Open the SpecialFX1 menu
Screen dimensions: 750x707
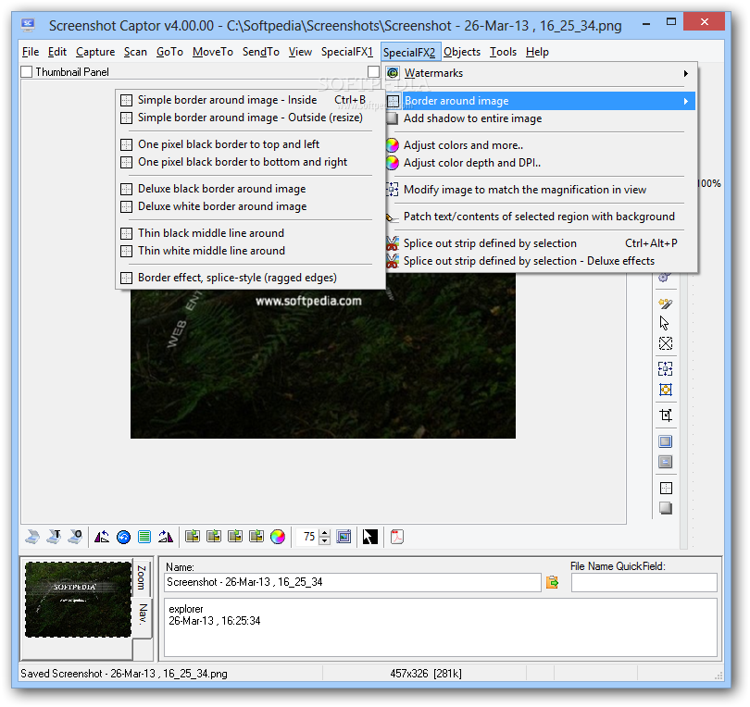click(347, 52)
